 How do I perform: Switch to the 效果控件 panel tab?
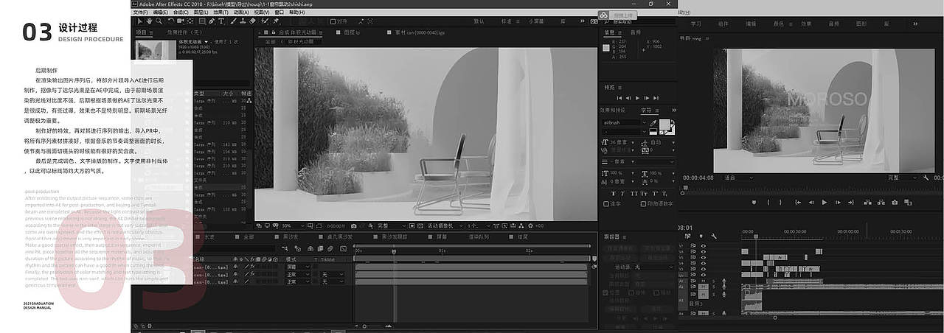(183, 32)
